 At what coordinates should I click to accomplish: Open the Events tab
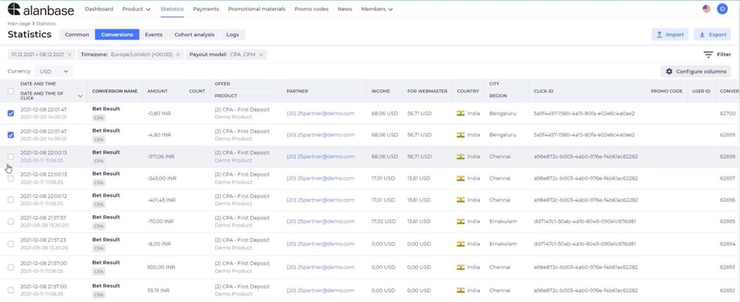tap(154, 34)
